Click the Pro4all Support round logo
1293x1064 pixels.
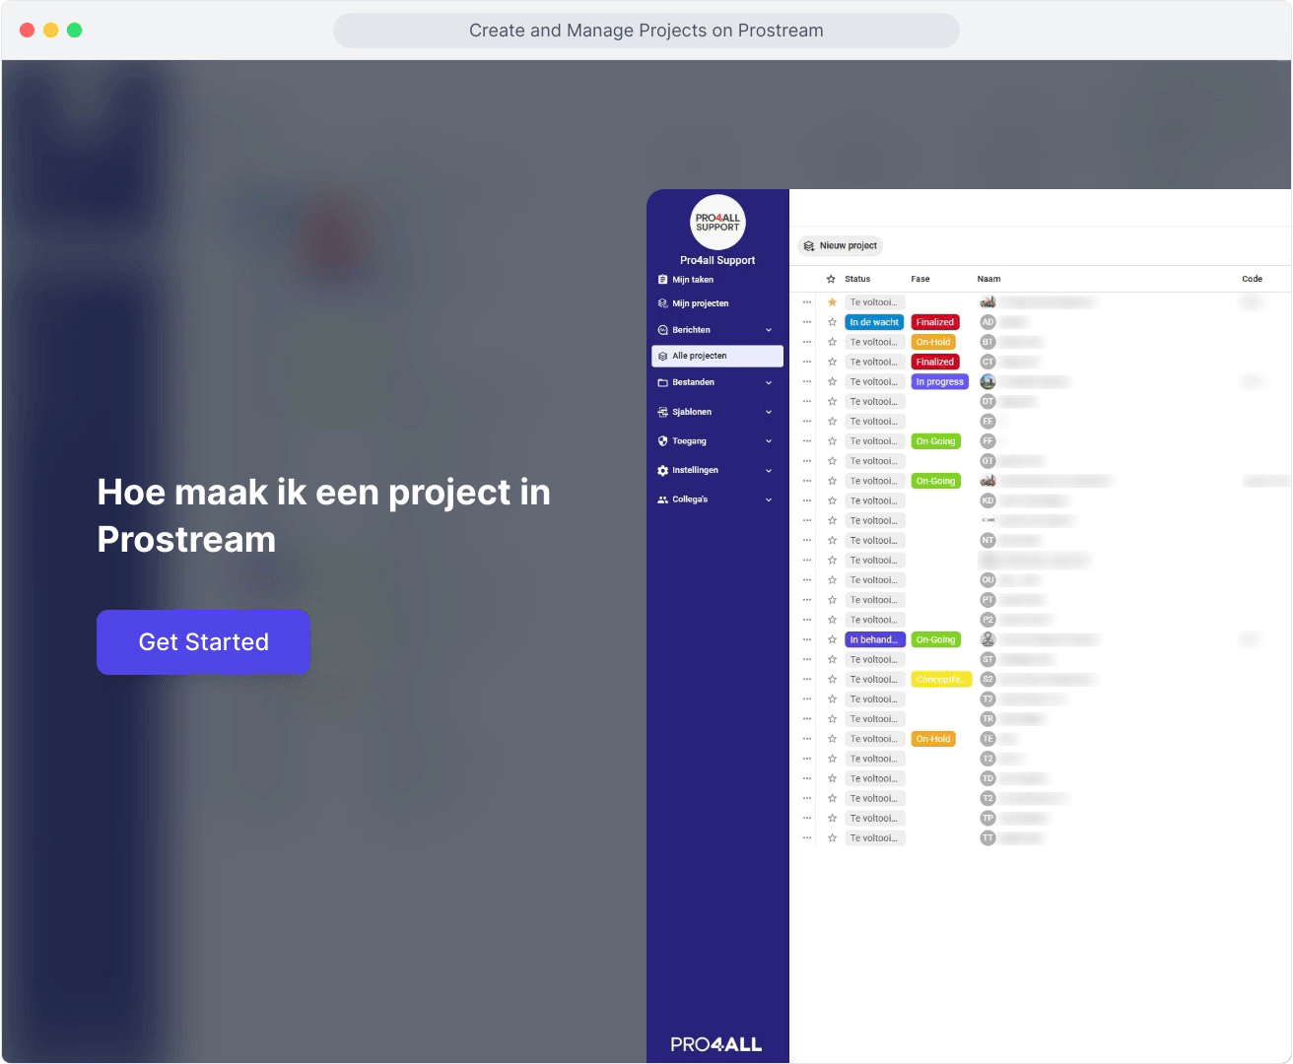pos(717,222)
